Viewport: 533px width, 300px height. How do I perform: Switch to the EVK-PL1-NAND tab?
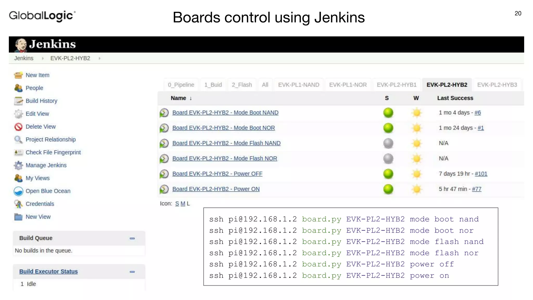299,85
